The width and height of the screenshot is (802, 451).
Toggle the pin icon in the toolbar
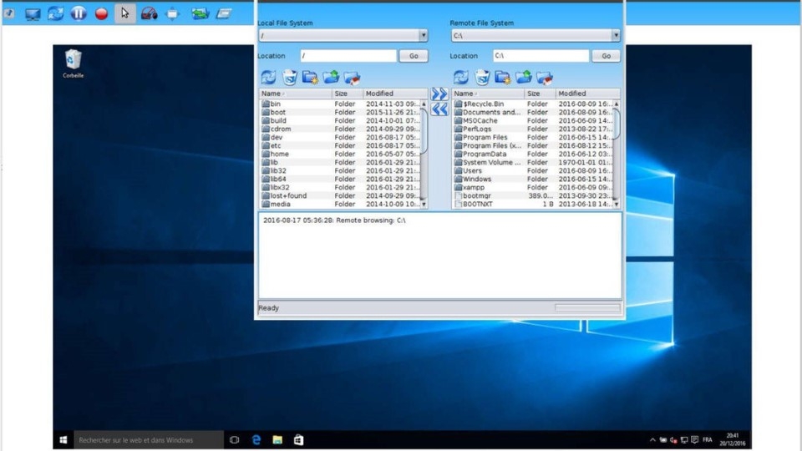(9, 13)
